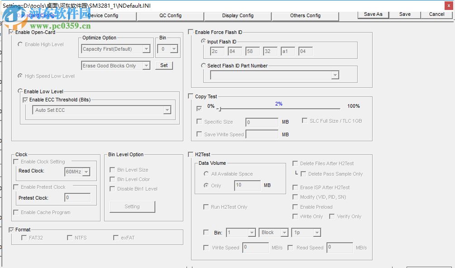Click the first Flash ID byte field
Image resolution: width=455 pixels, height=268 pixels.
[218, 51]
